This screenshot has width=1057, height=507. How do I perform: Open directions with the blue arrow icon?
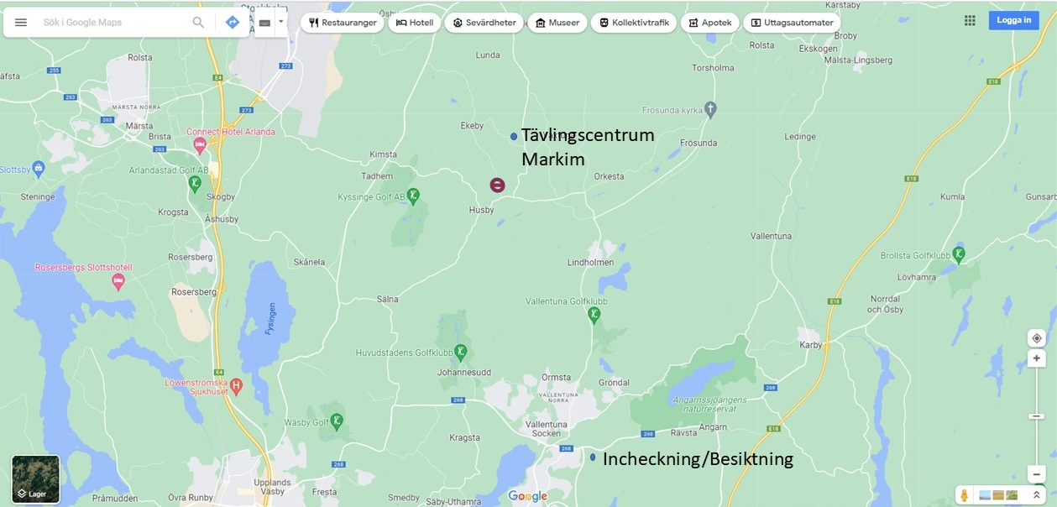click(233, 23)
